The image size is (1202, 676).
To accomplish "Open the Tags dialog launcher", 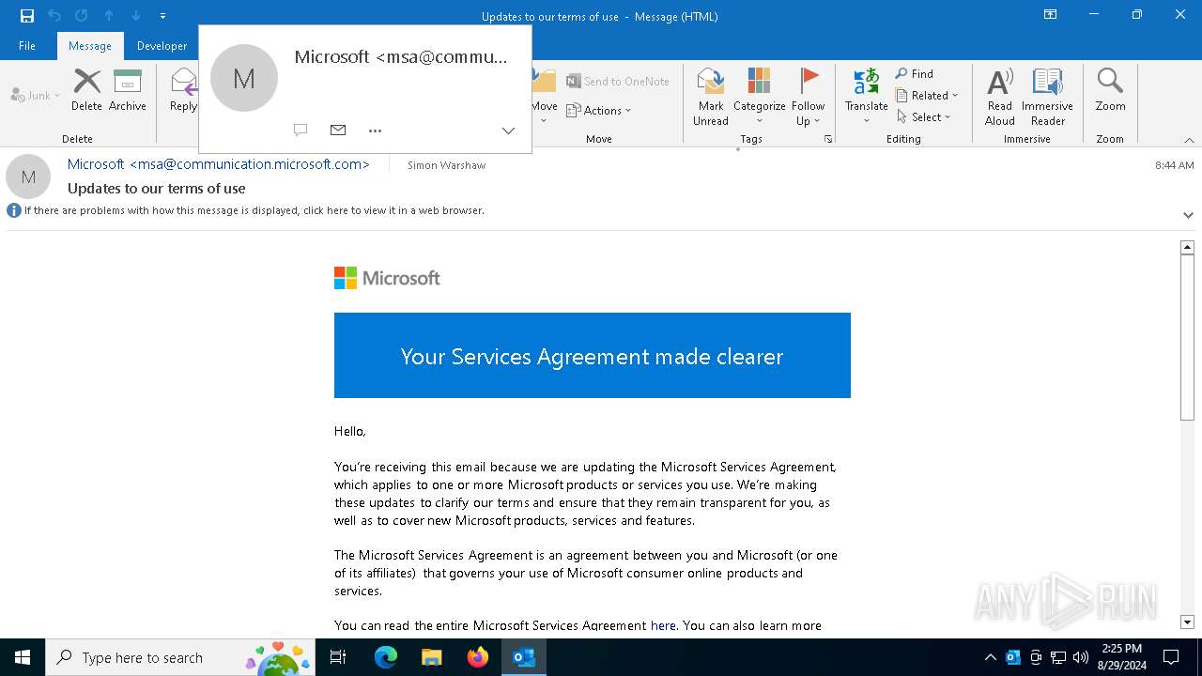I will pos(828,139).
